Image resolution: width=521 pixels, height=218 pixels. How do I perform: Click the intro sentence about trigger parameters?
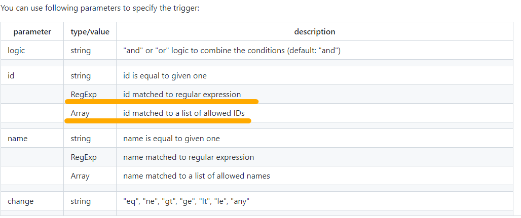100,8
